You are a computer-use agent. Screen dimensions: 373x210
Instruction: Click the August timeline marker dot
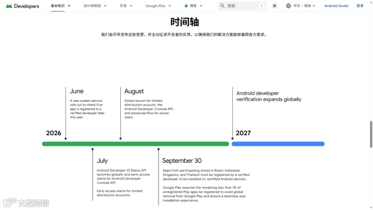tap(121, 138)
